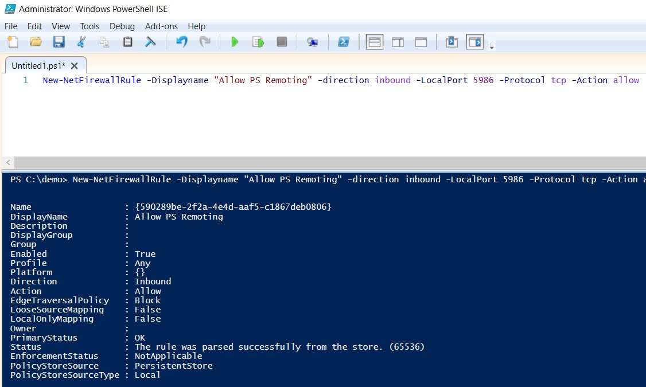Cut the selected text
Image resolution: width=646 pixels, height=387 pixels.
81,41
